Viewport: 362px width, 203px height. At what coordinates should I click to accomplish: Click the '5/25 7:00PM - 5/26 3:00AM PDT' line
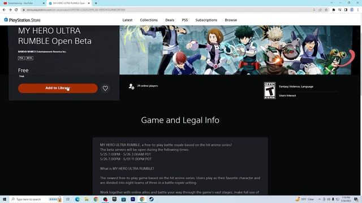pyautogui.click(x=126, y=154)
